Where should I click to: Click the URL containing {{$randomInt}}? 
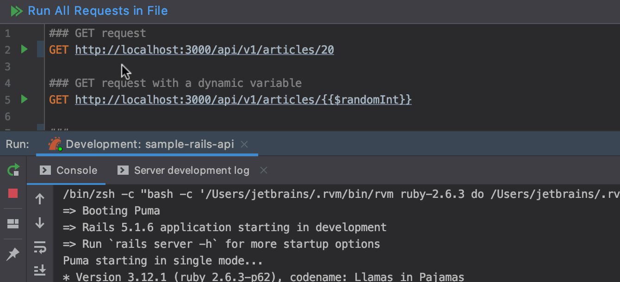click(243, 100)
